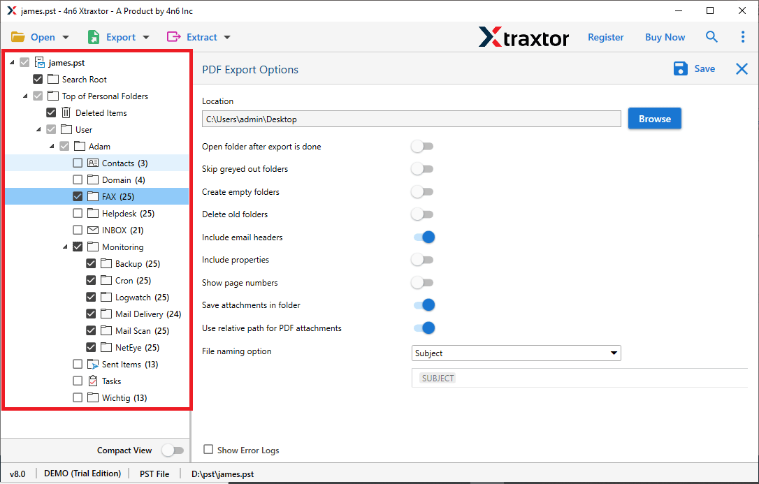Open the three-dot more options menu

click(742, 37)
